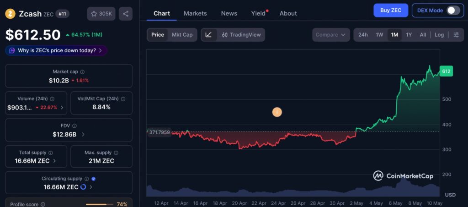Click the Profile score progress bar
Screen dimensions: 468x207
pyautogui.click(x=100, y=205)
